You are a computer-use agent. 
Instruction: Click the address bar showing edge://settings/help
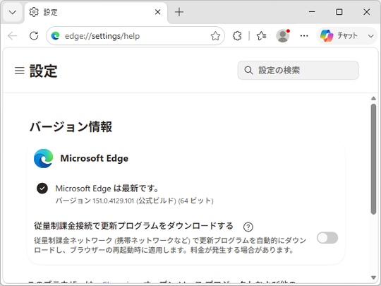[x=135, y=36]
